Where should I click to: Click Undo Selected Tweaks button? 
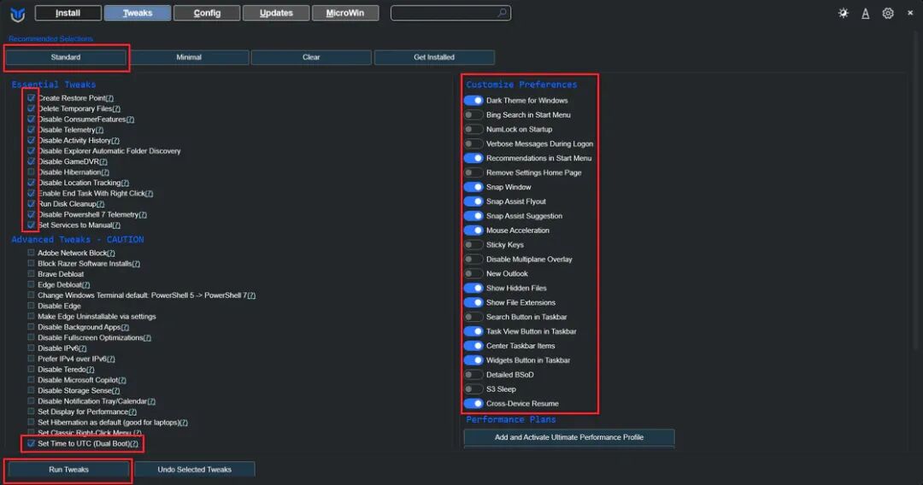coord(194,469)
